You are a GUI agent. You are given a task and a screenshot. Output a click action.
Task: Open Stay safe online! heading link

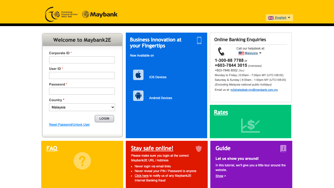152,148
